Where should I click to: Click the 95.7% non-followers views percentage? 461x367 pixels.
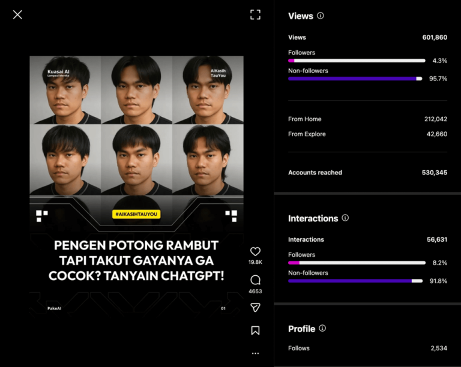(438, 79)
